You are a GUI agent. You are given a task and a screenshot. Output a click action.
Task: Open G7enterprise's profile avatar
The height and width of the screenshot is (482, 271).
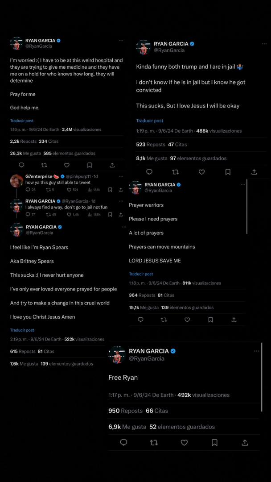click(16, 180)
